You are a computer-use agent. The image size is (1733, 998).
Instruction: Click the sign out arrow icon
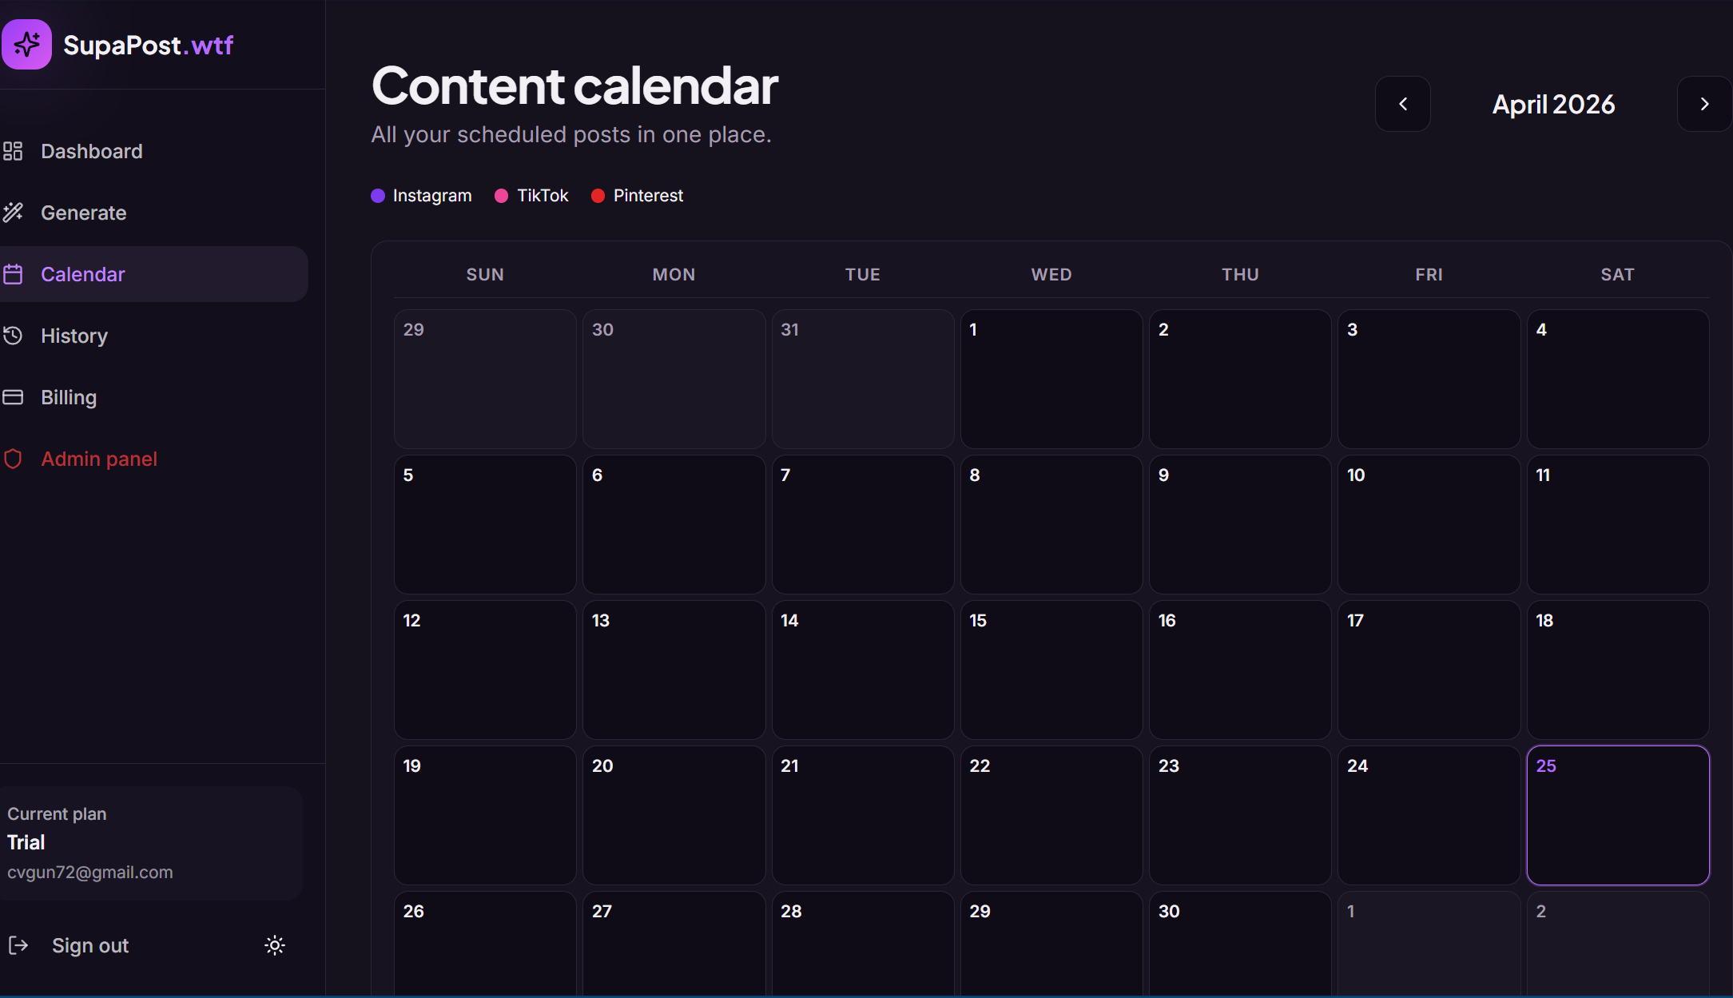coord(18,945)
